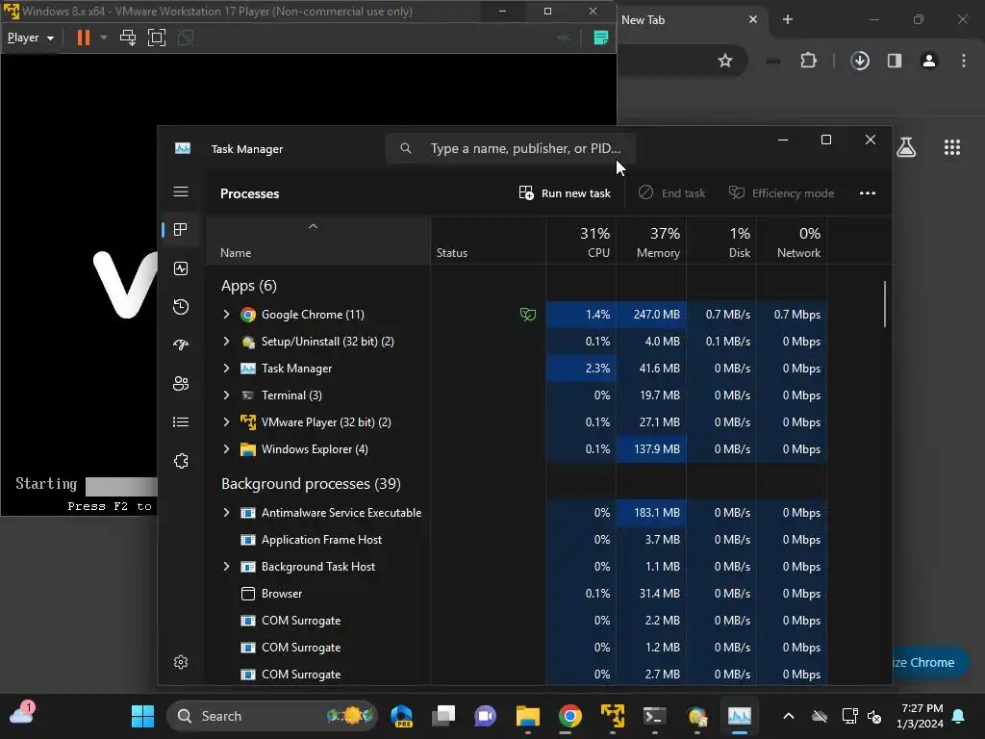Click VMware green notes icon on toolbar

click(x=600, y=38)
